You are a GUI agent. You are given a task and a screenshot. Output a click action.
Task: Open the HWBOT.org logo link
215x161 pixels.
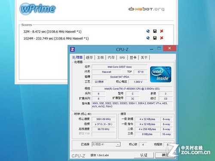(146, 9)
